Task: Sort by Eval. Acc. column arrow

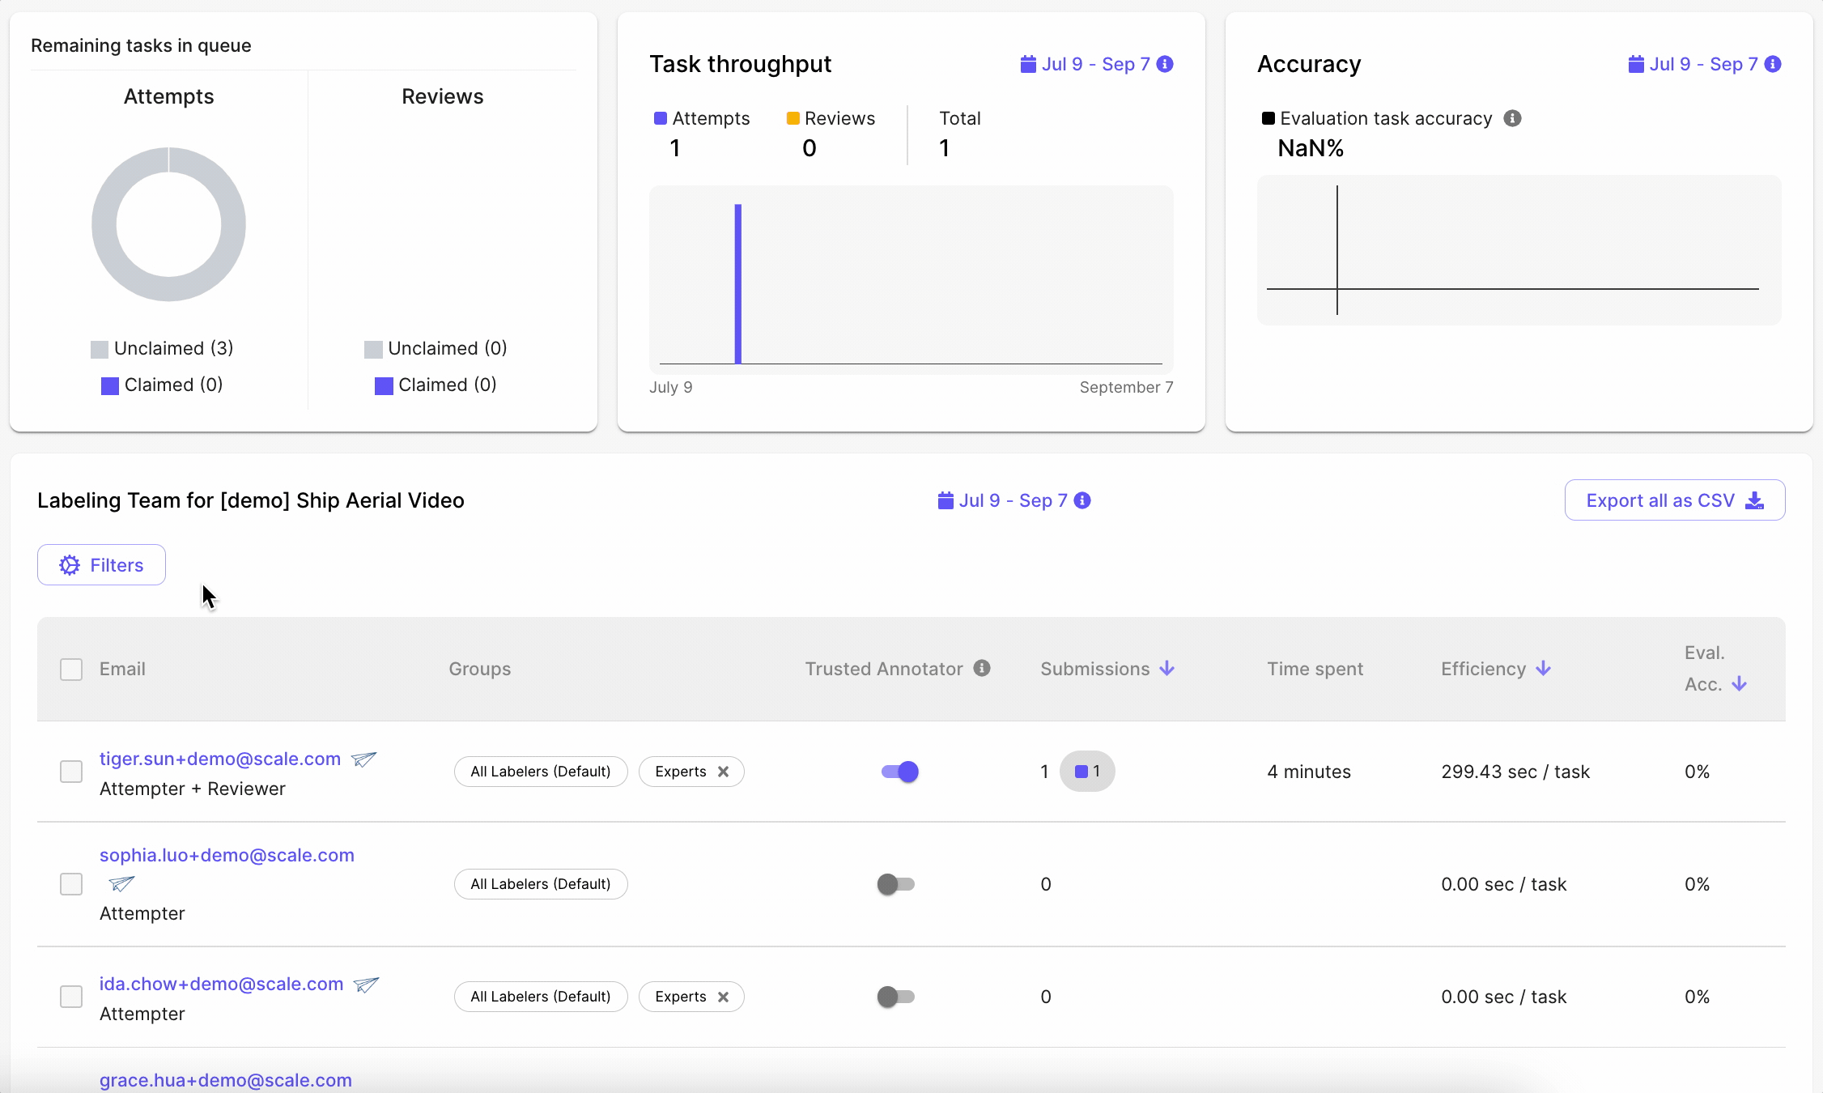Action: 1739,684
